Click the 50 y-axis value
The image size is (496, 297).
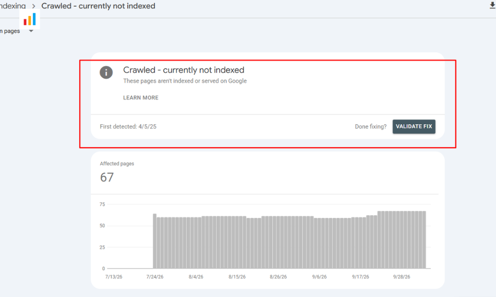pyautogui.click(x=102, y=226)
